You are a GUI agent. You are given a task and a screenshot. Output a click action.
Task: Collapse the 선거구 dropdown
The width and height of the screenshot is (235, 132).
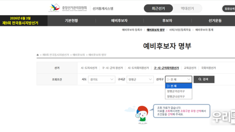click(x=179, y=79)
